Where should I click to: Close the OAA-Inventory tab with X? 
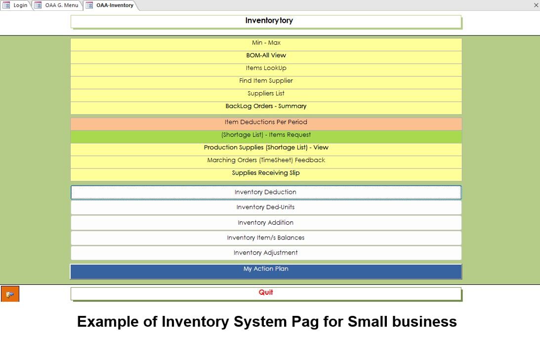[536, 5]
